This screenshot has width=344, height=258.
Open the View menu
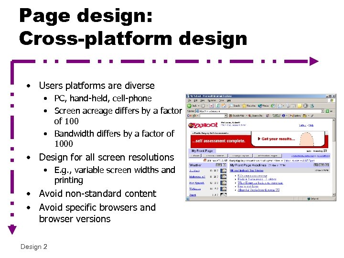[x=202, y=100]
